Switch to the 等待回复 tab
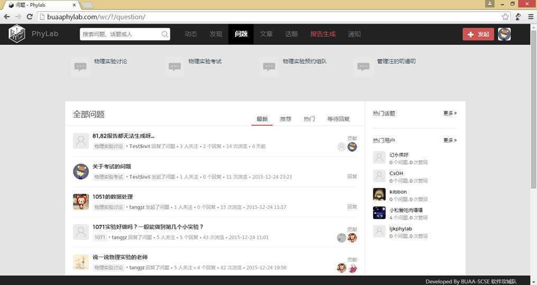The width and height of the screenshot is (537, 285). (x=338, y=119)
